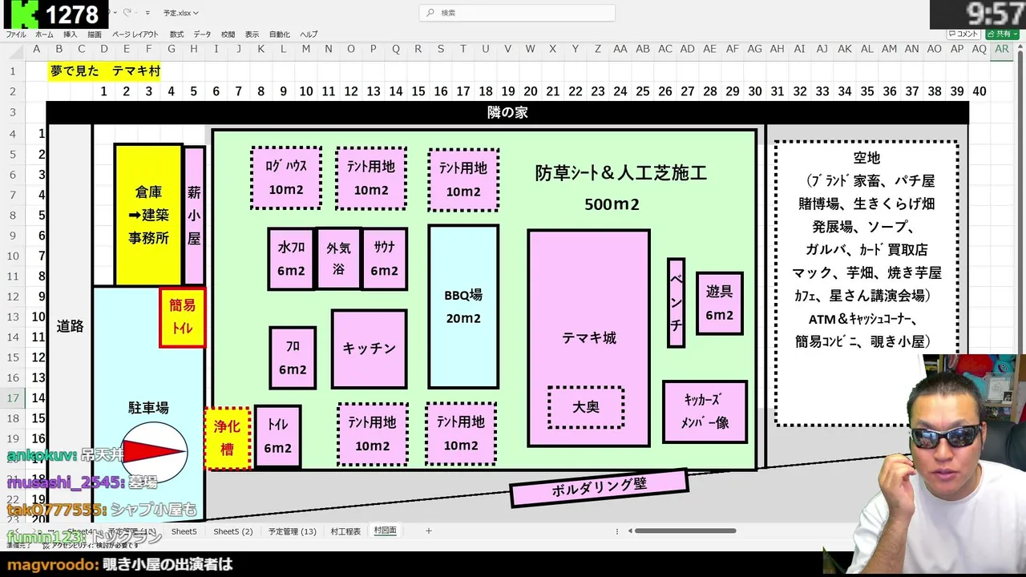Select the 浄化槽 yellow shape

click(227, 438)
